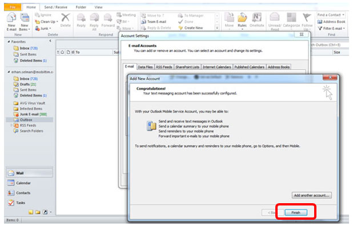
Task: Select the Create New quick step
Action: (x=191, y=28)
